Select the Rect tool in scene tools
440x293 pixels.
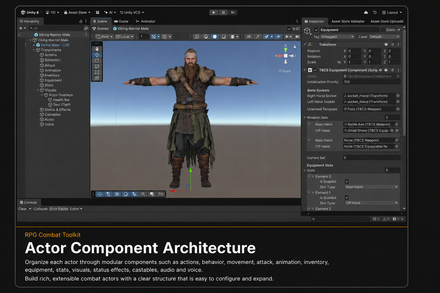97,72
